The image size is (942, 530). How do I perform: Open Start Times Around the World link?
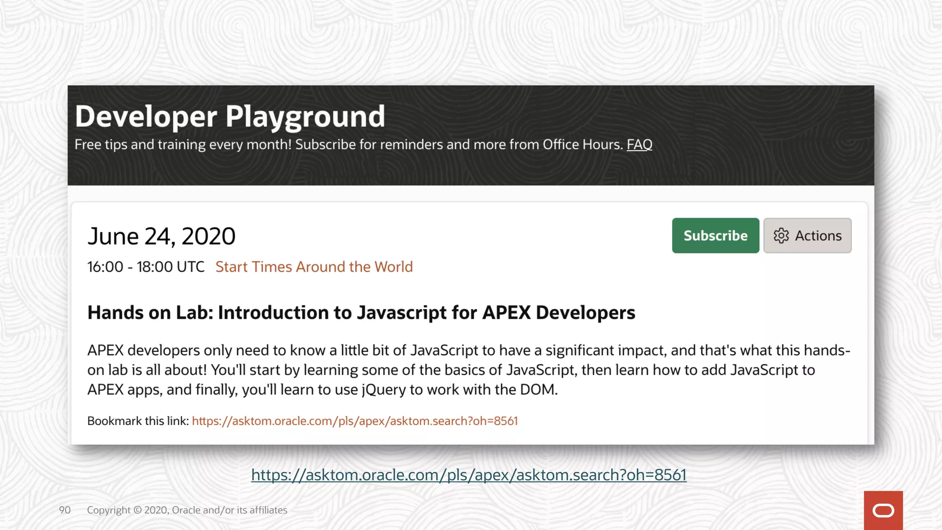[x=314, y=267]
